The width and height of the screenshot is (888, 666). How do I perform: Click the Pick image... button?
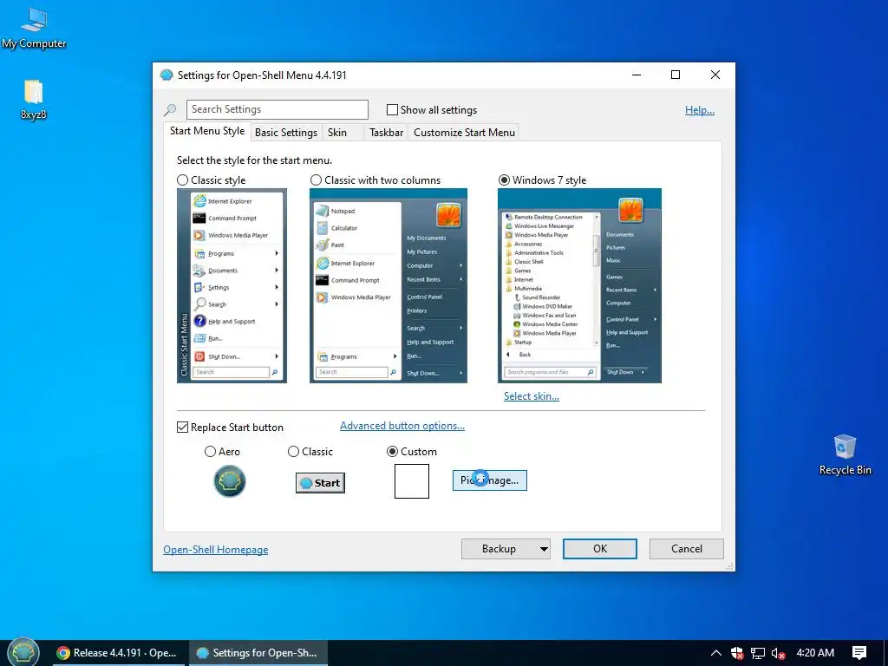(x=489, y=480)
